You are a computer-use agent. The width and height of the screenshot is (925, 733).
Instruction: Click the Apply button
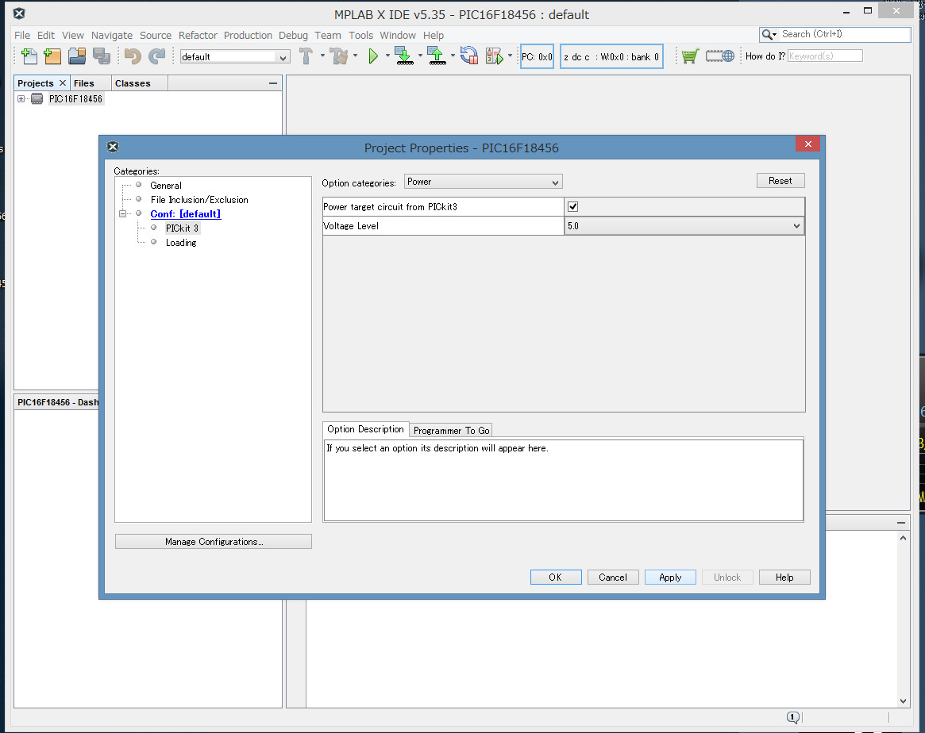tap(670, 578)
